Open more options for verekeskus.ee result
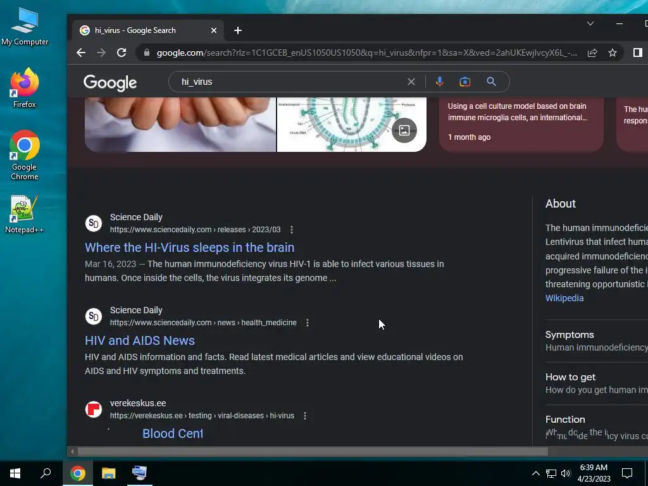Screen dimensions: 648x486 click(305, 416)
